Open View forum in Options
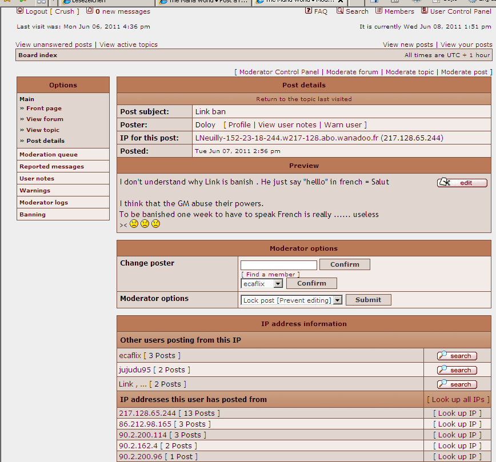 point(45,119)
